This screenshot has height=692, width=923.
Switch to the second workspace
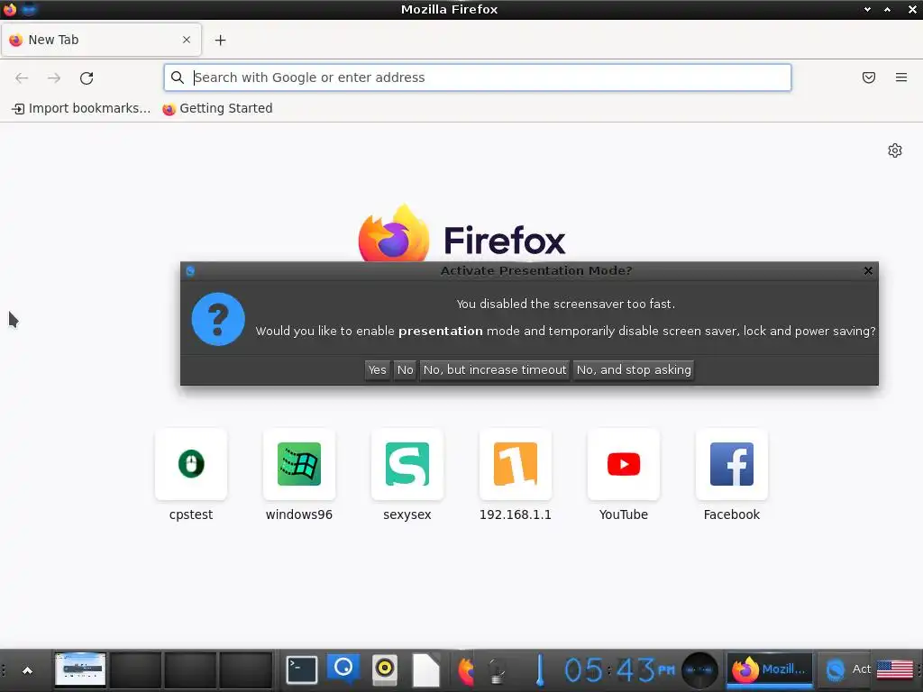[135, 669]
